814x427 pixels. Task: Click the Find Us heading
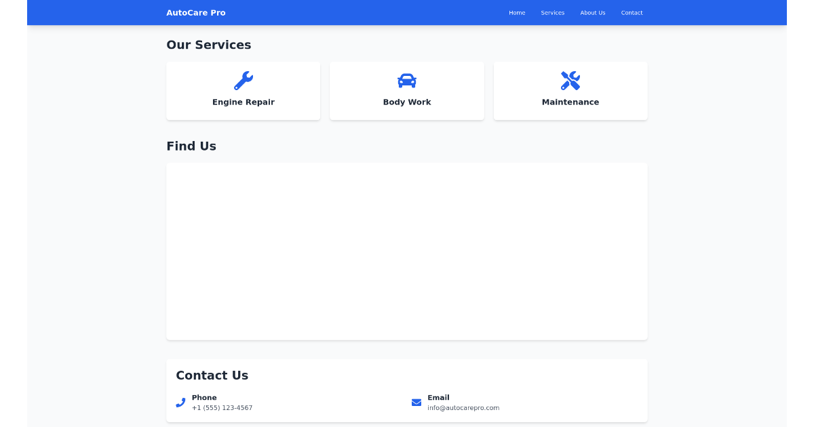pyautogui.click(x=191, y=146)
